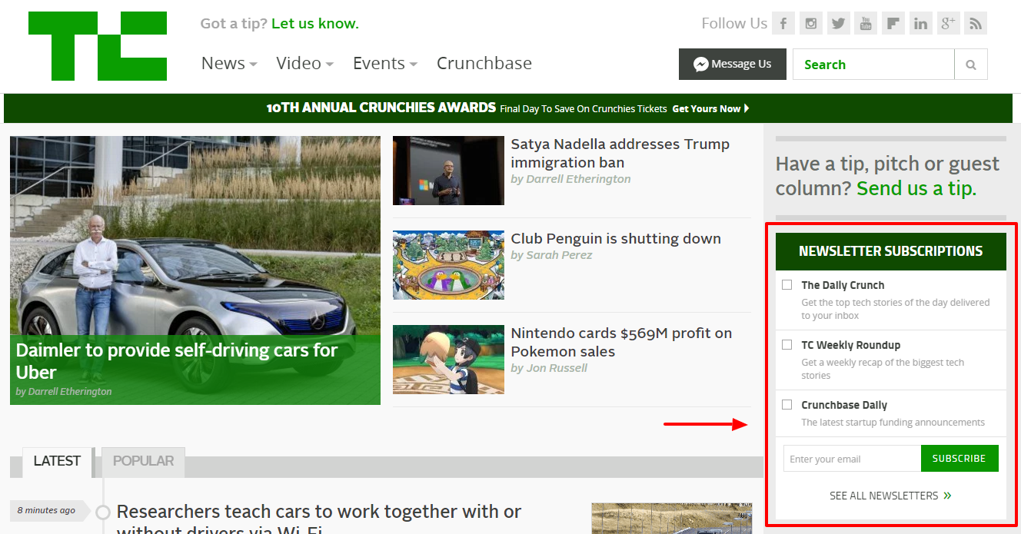This screenshot has width=1021, height=534.
Task: Switch to the Latest tab
Action: pyautogui.click(x=57, y=462)
